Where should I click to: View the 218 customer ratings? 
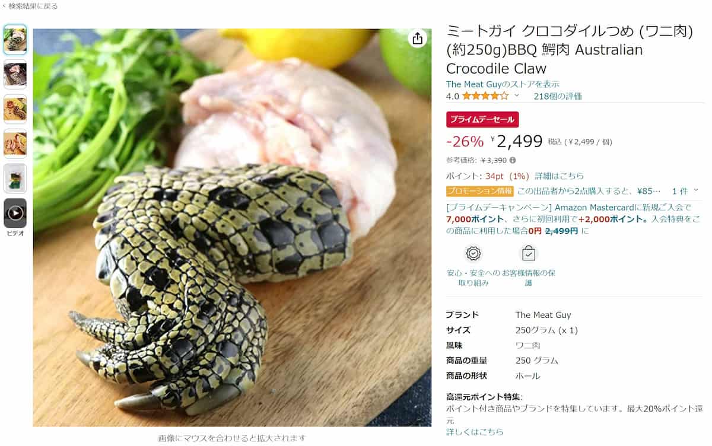pyautogui.click(x=558, y=96)
